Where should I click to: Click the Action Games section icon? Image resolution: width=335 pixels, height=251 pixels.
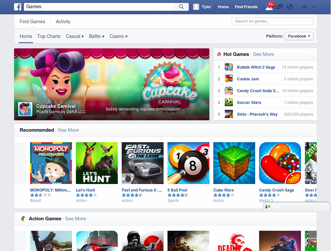tap(23, 219)
